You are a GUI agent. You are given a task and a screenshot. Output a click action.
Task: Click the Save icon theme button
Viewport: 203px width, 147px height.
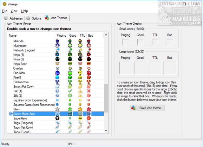[147, 108]
